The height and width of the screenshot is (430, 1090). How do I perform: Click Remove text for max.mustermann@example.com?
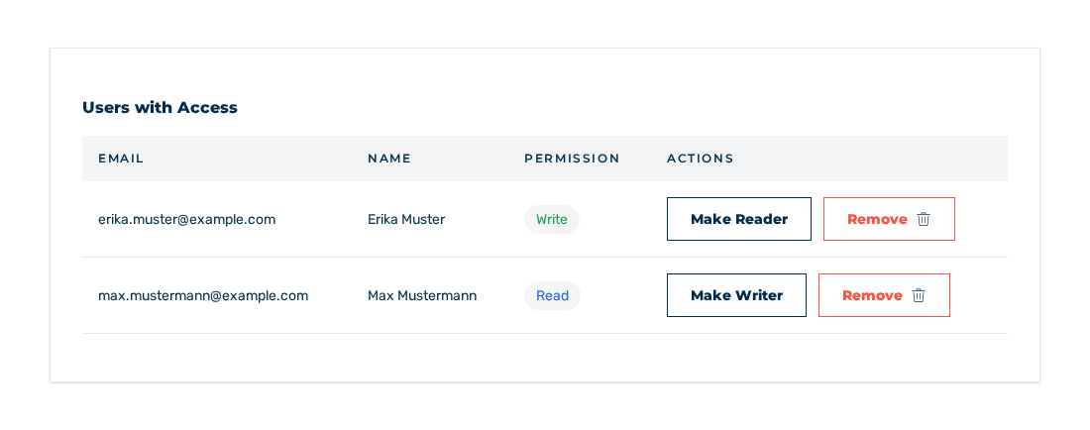[x=872, y=296]
